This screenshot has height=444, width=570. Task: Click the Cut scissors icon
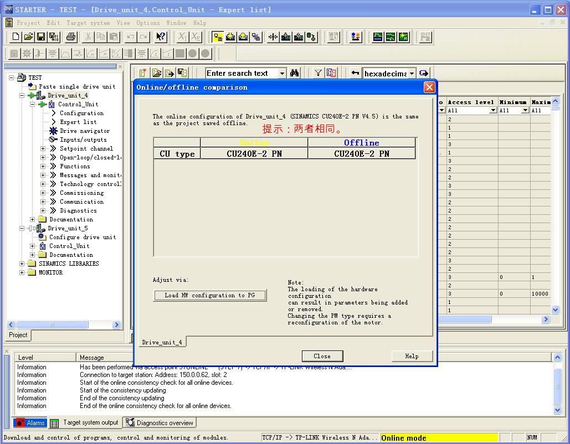point(88,37)
